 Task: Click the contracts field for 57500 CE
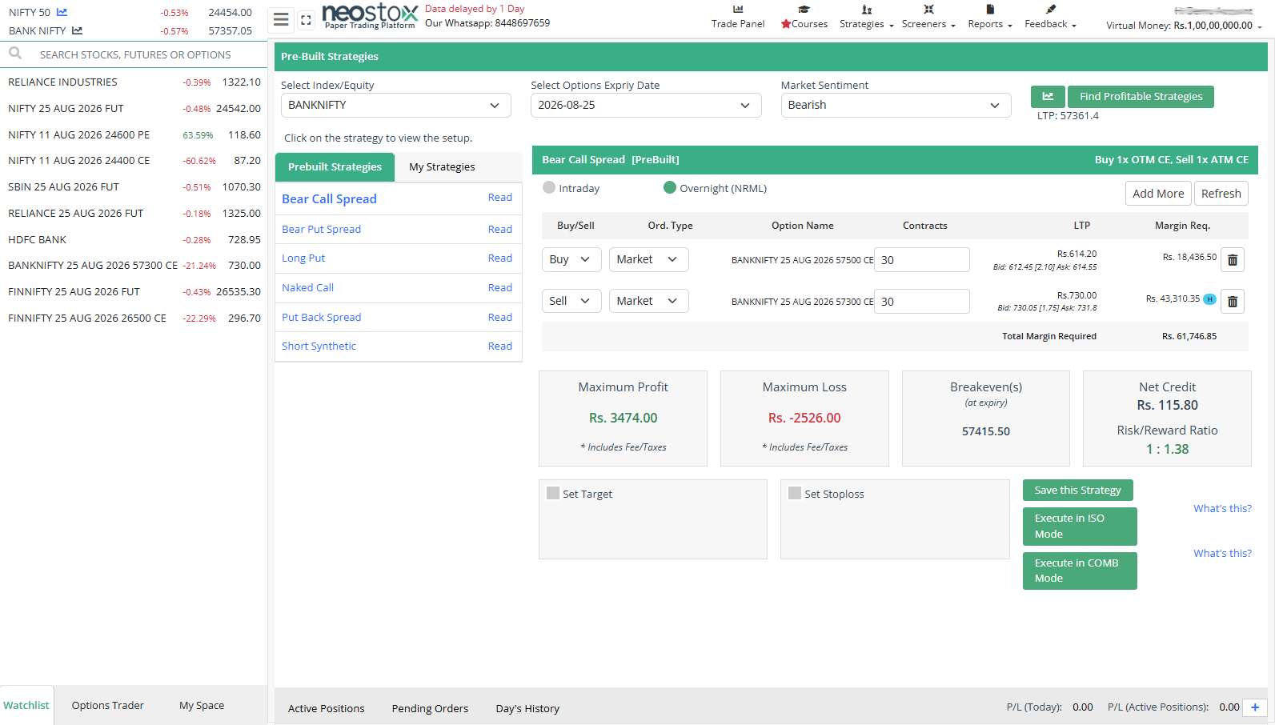(x=922, y=260)
